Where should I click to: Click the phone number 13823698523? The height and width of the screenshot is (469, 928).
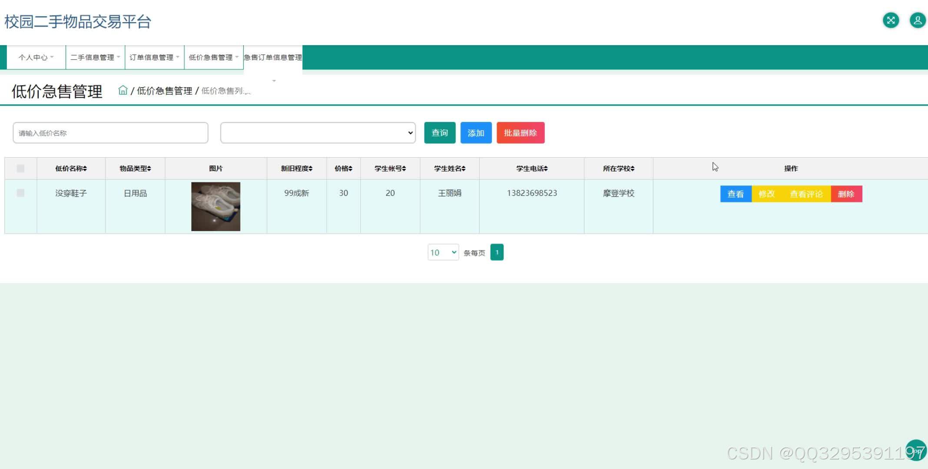(x=532, y=193)
